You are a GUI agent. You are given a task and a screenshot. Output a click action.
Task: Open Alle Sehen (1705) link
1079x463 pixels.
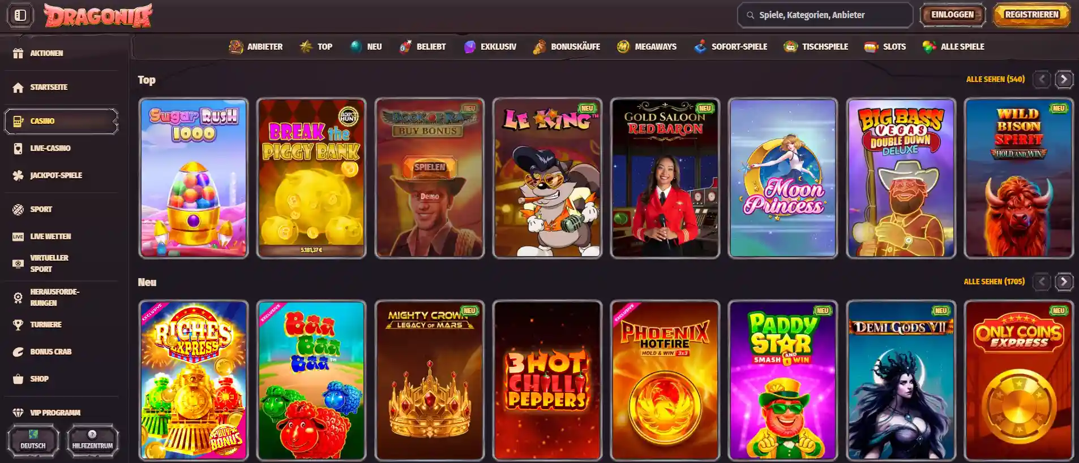pyautogui.click(x=994, y=282)
